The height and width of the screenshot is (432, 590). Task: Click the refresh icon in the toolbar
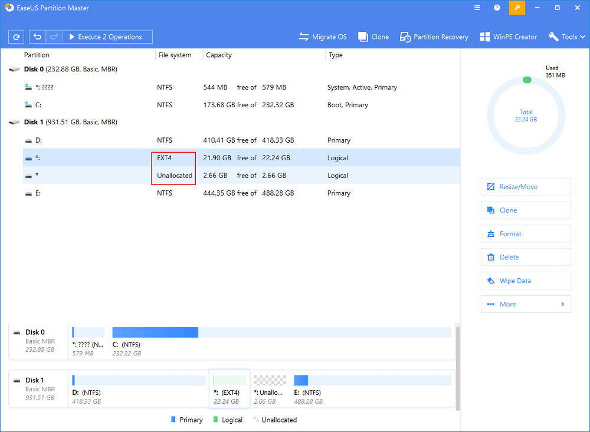[16, 37]
